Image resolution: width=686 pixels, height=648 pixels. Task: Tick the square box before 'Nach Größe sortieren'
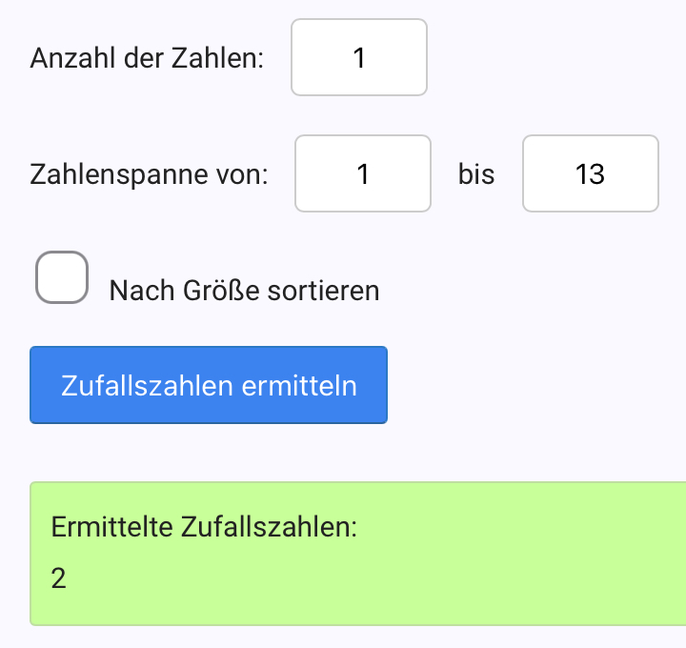62,278
